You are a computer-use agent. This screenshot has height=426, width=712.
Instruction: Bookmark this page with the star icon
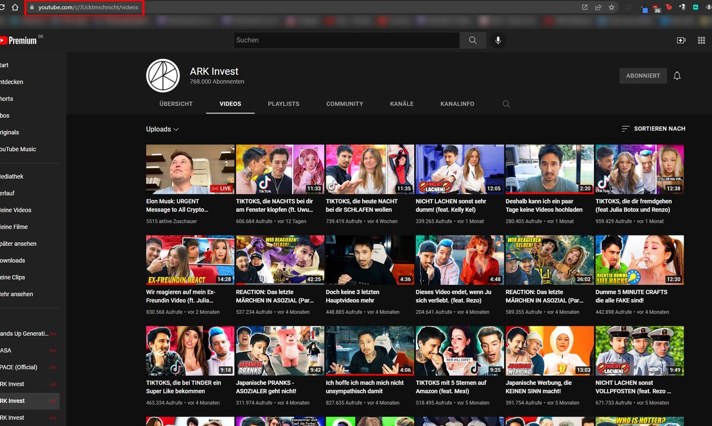612,7
